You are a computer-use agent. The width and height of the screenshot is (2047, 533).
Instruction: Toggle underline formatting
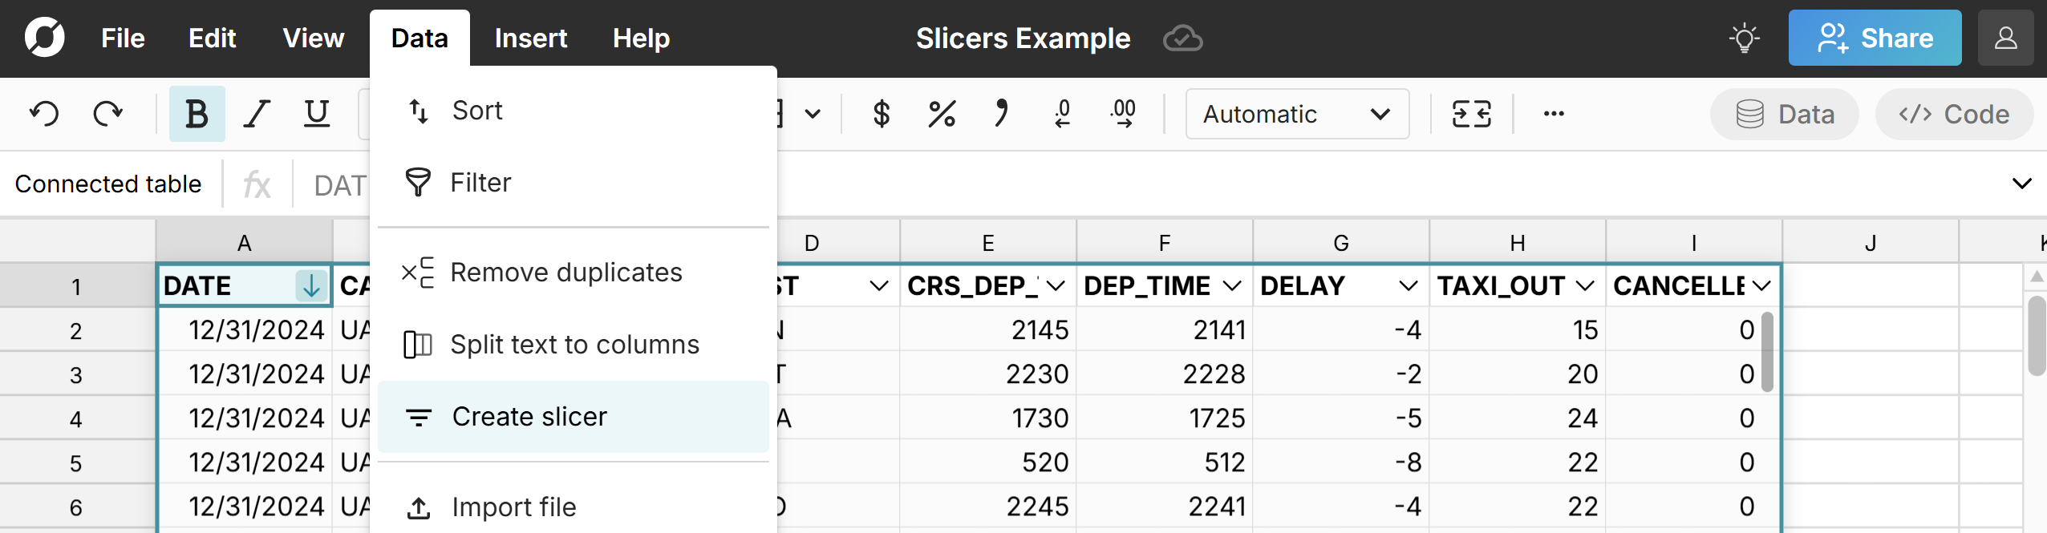(x=317, y=114)
